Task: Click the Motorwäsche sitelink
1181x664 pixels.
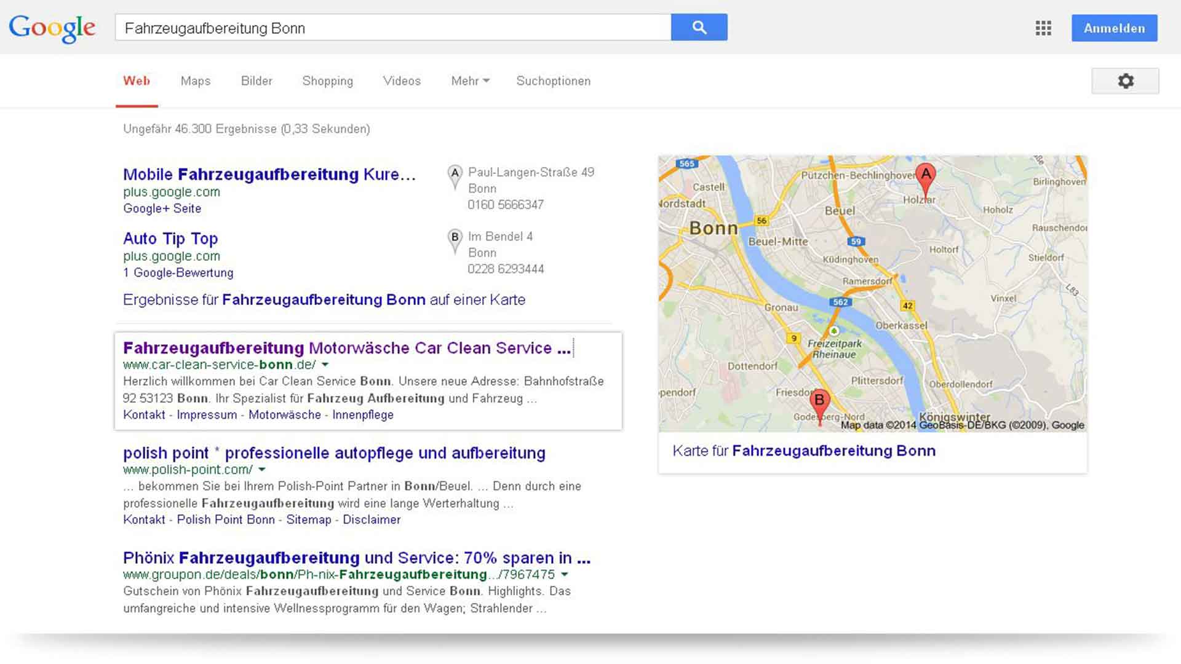Action: (285, 415)
